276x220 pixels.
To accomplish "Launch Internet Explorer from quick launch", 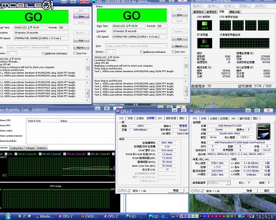I will (25, 216).
